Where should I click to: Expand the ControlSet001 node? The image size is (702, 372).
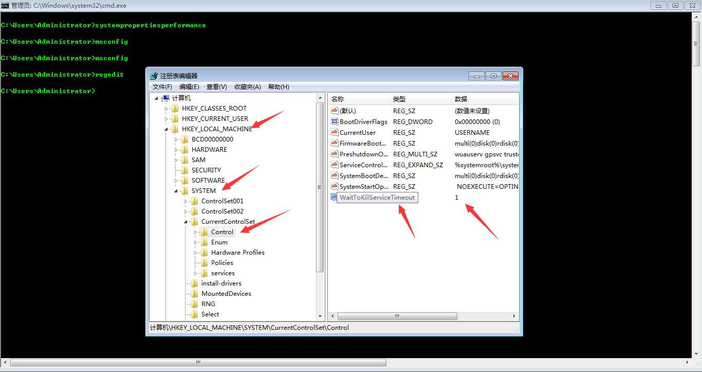tap(186, 201)
